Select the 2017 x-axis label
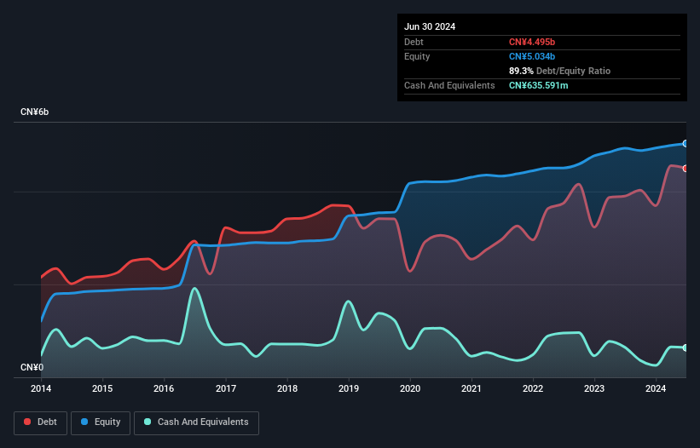Viewport: 700px width, 448px height. [226, 388]
